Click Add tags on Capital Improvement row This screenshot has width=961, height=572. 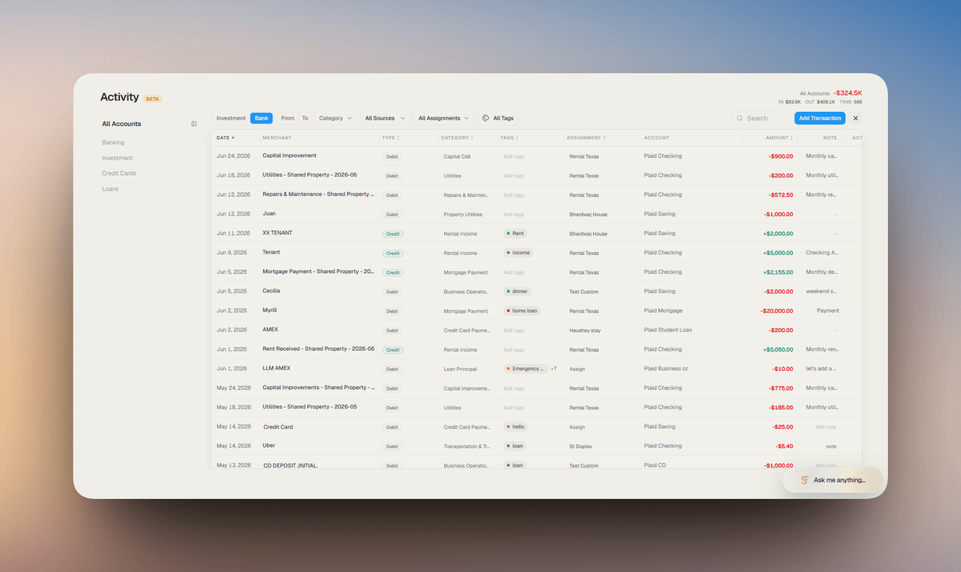[x=514, y=157]
